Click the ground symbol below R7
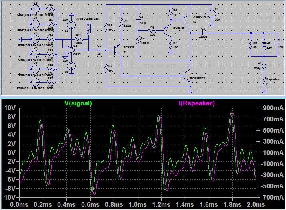Screen dimensions: 286x210 coord(171,53)
